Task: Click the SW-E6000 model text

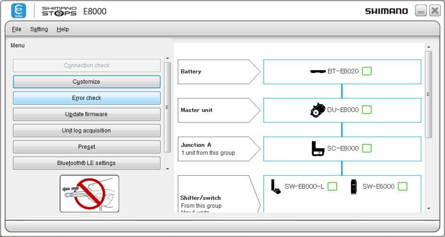Action: [x=379, y=186]
